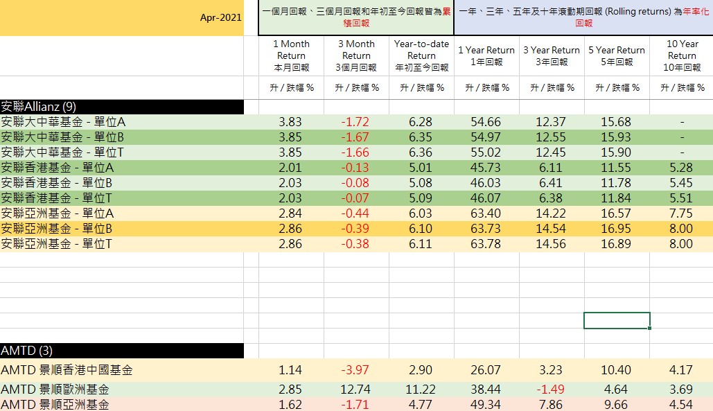Select fund name '安聯亞洲基金 - 單位T'

[56, 244]
